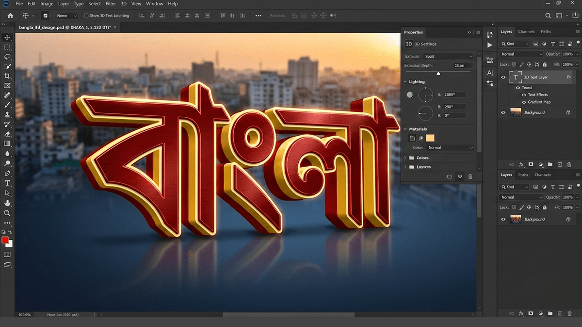Viewport: 582px width, 327px height.
Task: Select the Gradient tool
Action: 7,143
